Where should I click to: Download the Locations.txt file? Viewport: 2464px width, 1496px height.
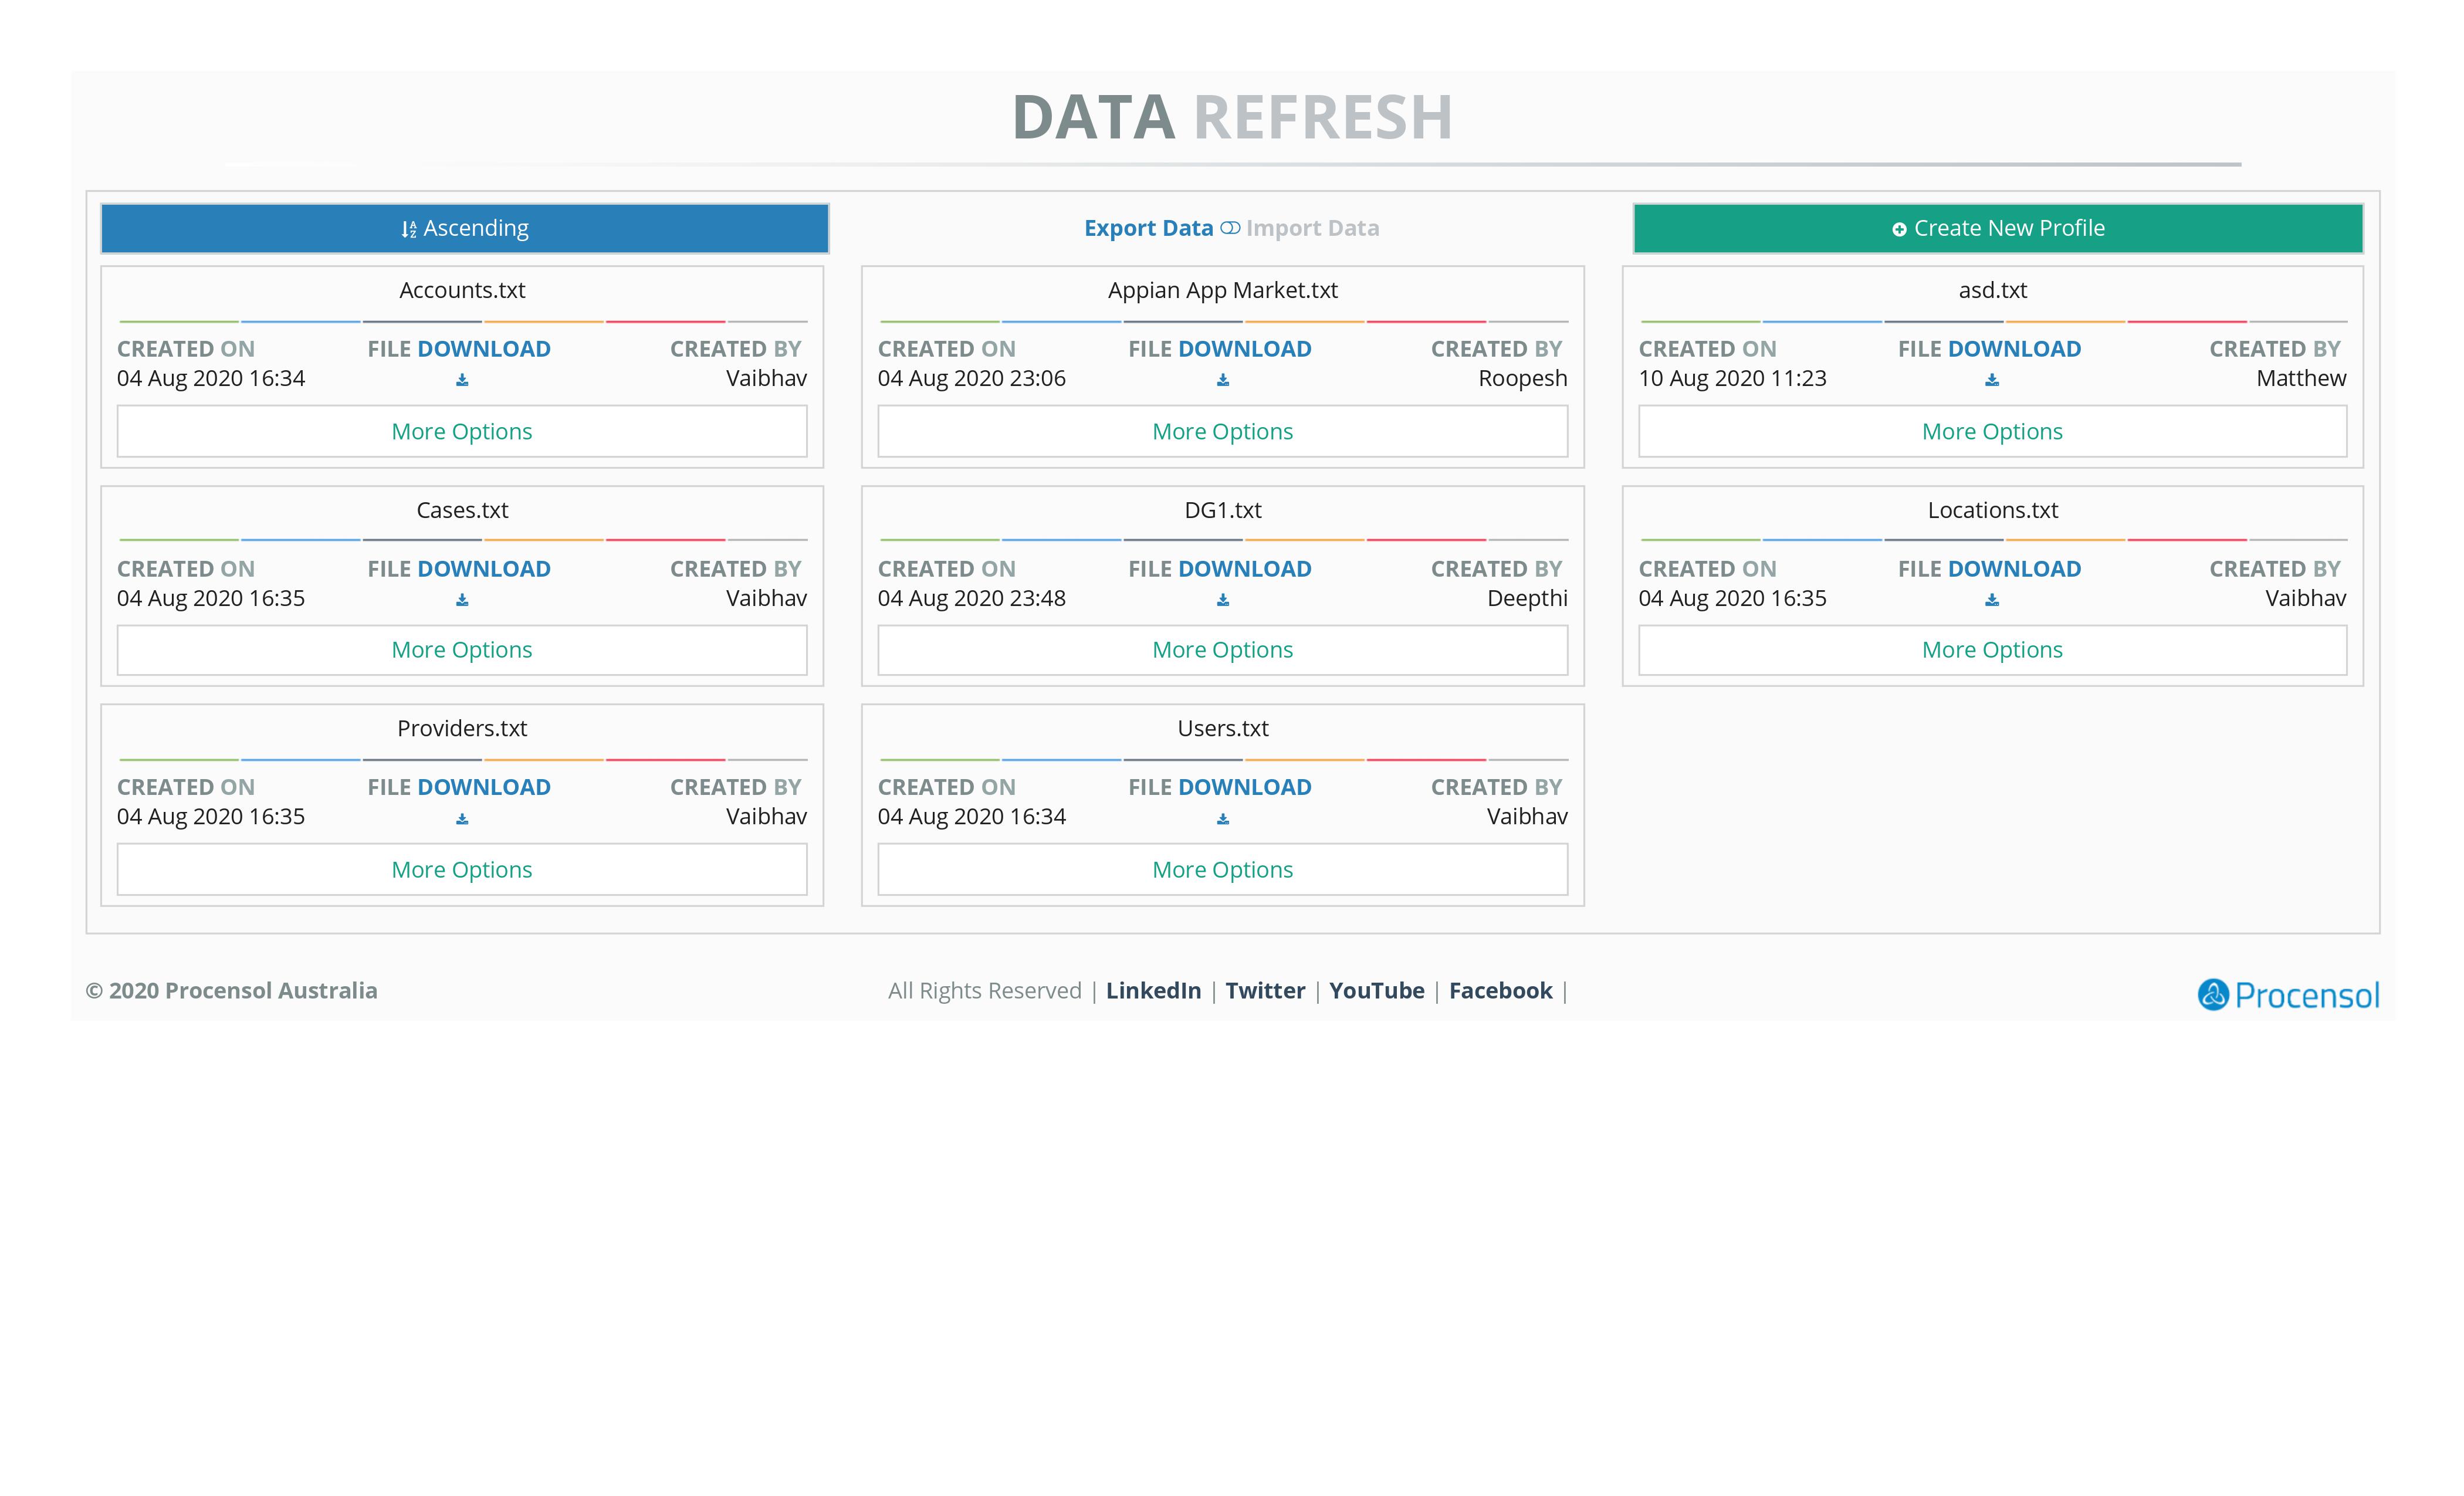(1991, 600)
